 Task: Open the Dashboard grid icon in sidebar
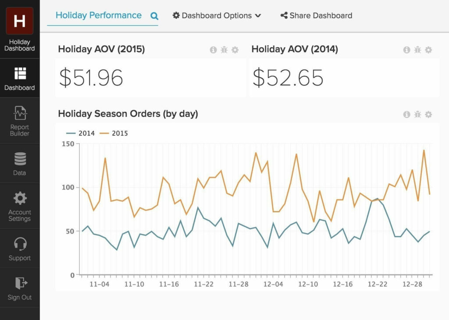(20, 73)
